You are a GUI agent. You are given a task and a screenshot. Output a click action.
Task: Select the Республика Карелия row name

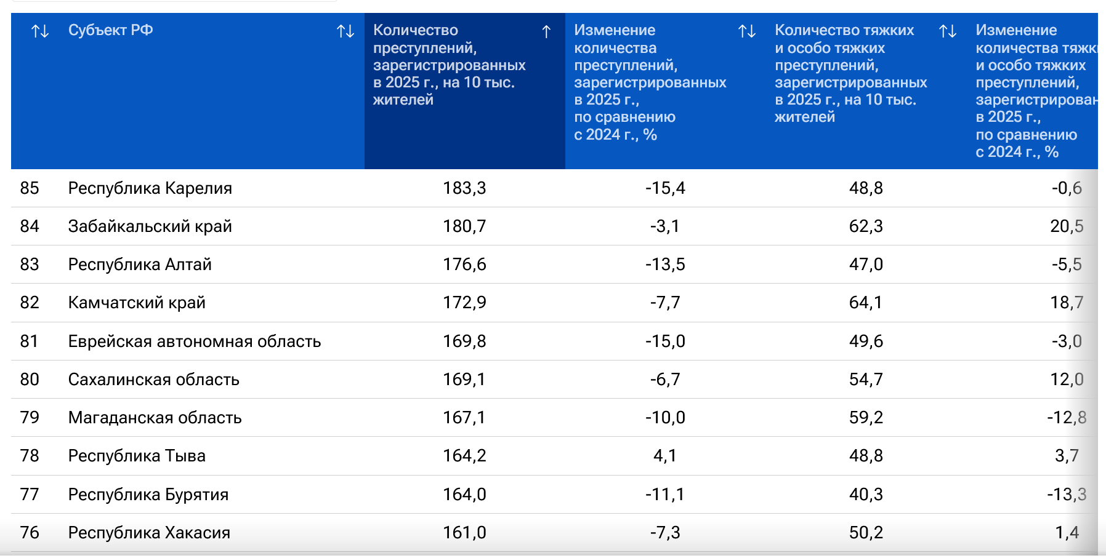tap(150, 188)
